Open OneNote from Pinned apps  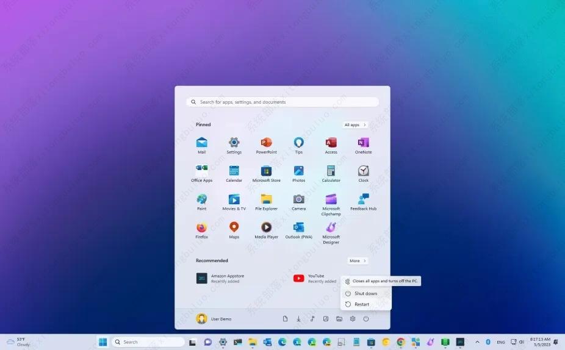(363, 146)
